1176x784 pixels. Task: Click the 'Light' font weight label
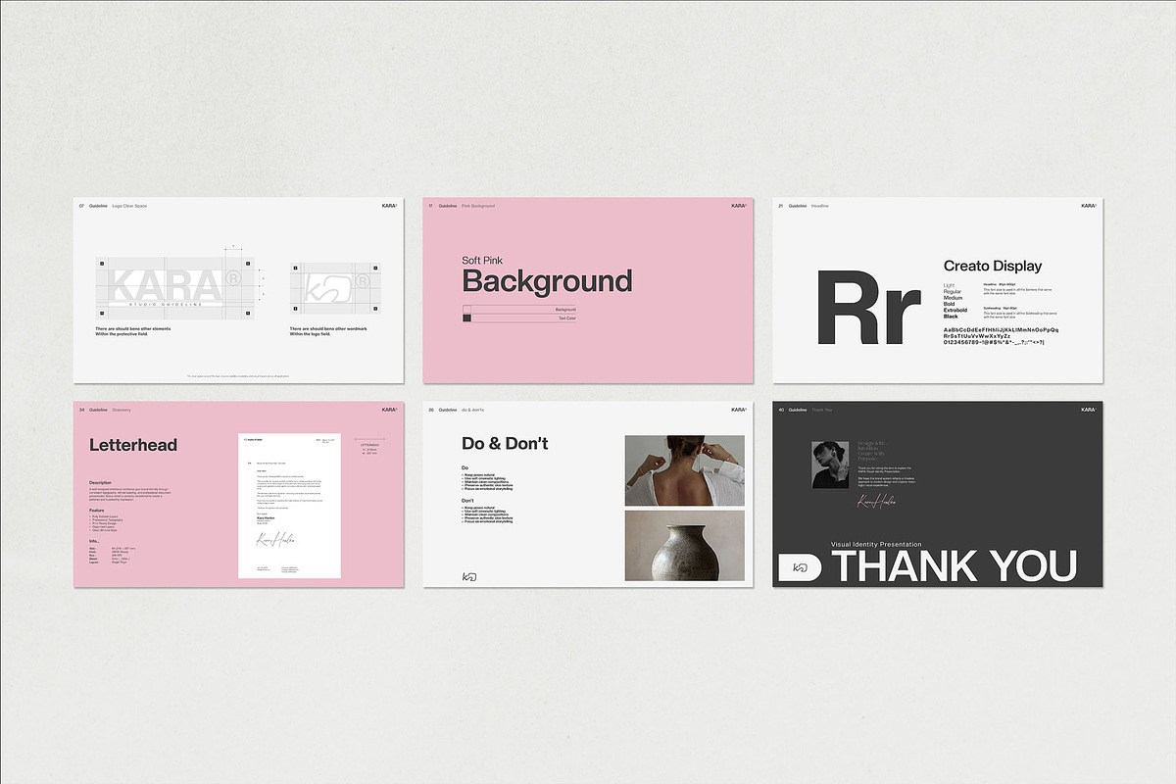(x=949, y=285)
